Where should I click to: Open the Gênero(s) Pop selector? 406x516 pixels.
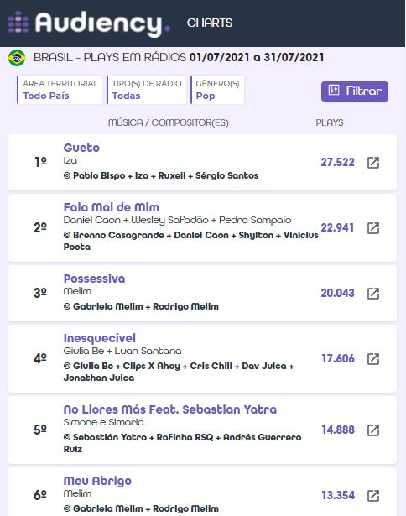click(217, 90)
